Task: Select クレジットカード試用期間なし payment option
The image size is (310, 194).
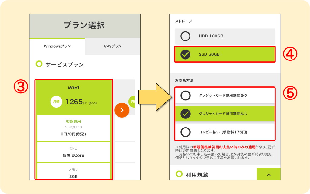Action: [x=225, y=114]
